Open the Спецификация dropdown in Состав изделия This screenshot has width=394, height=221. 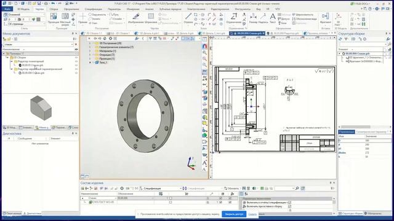pyautogui.click(x=161, y=188)
